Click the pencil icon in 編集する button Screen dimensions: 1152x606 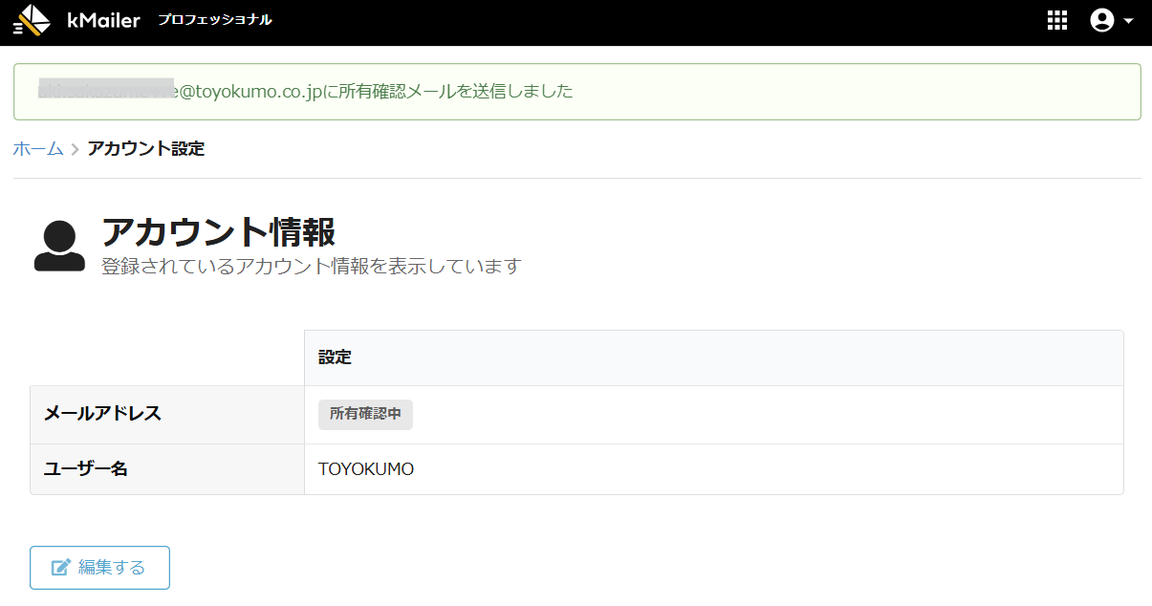pyautogui.click(x=60, y=568)
